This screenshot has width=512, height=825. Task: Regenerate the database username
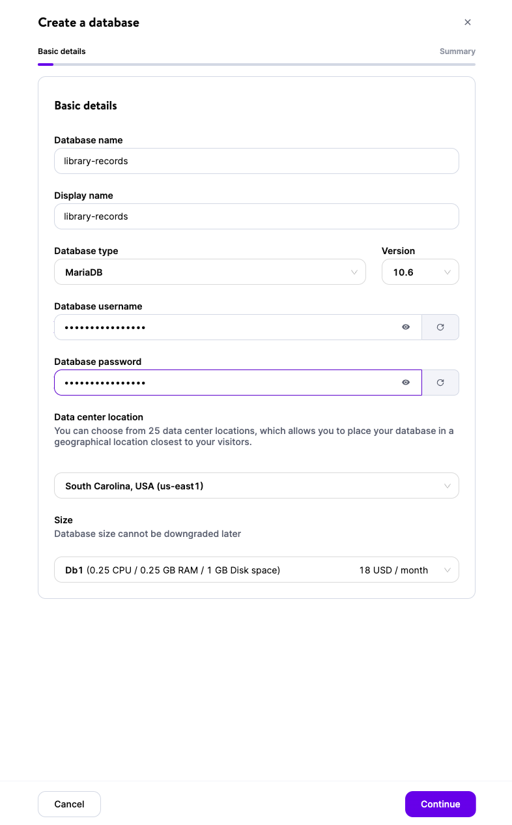(x=440, y=327)
